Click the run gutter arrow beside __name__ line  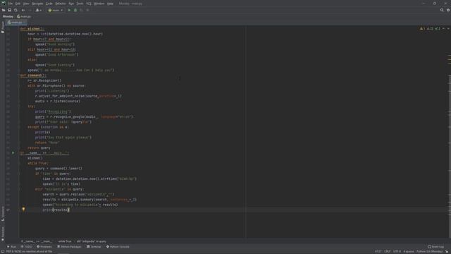click(13, 153)
